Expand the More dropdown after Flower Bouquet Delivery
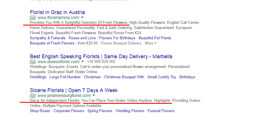 tap(151, 43)
